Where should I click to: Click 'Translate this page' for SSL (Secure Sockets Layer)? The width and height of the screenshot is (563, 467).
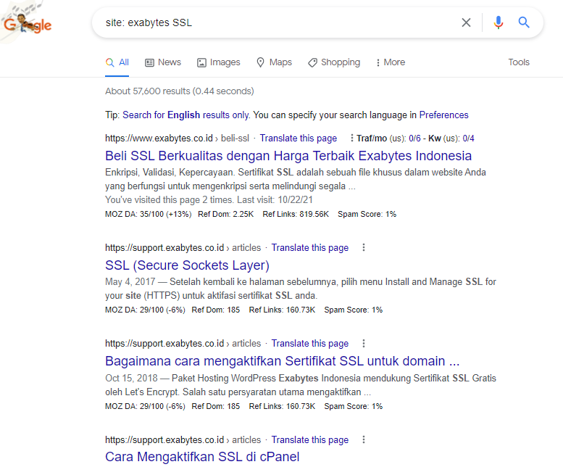coord(310,248)
